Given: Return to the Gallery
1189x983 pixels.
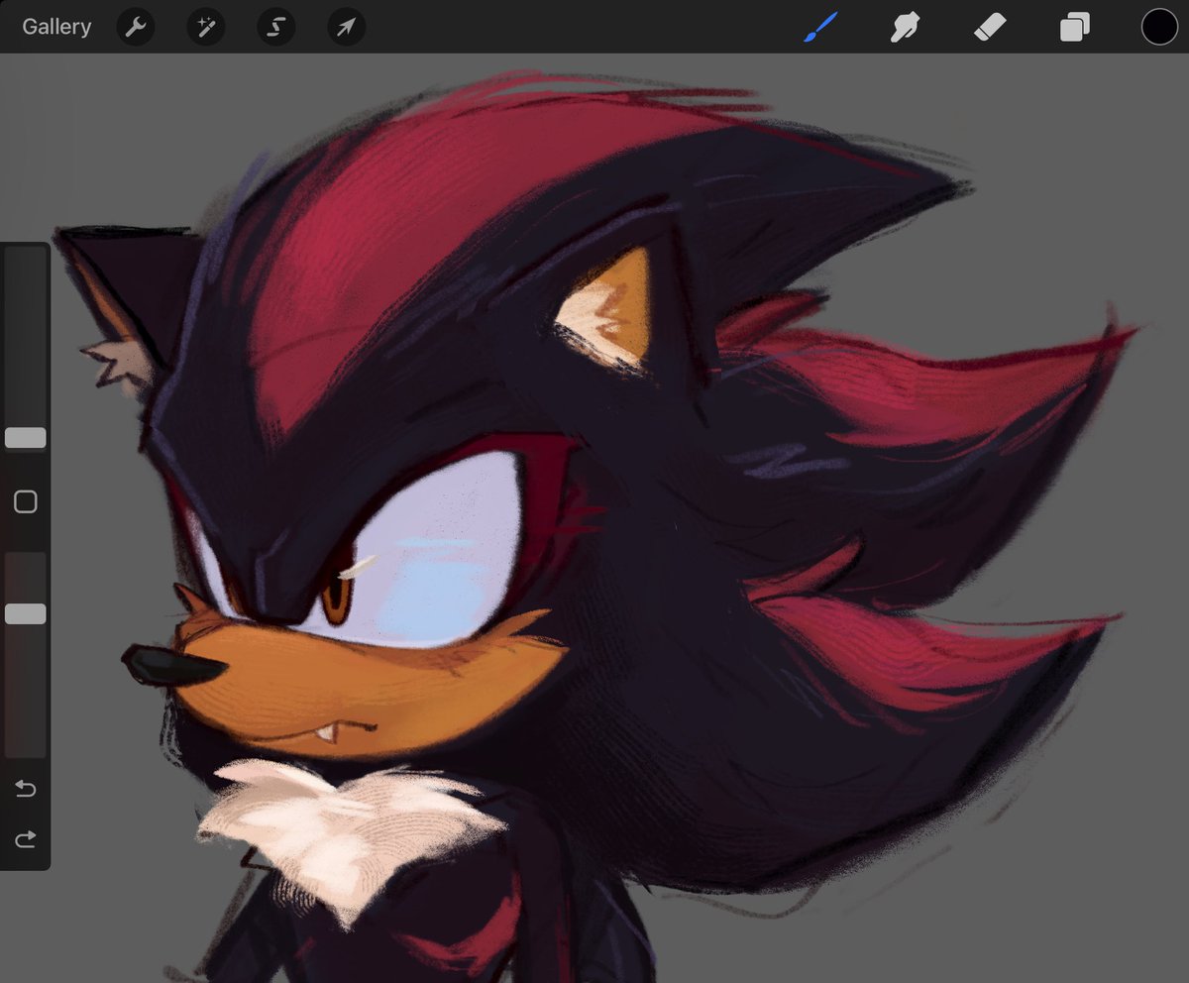Looking at the screenshot, I should (x=56, y=27).
